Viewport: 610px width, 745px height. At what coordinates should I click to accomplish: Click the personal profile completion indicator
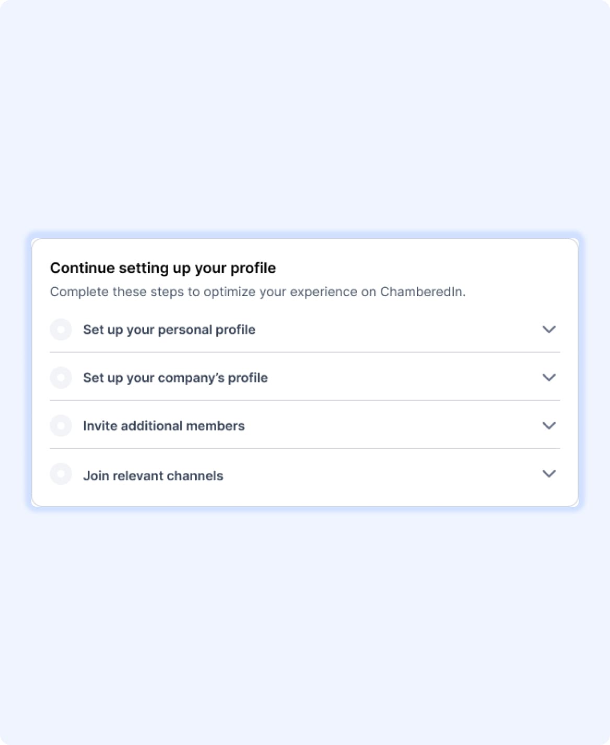click(61, 329)
